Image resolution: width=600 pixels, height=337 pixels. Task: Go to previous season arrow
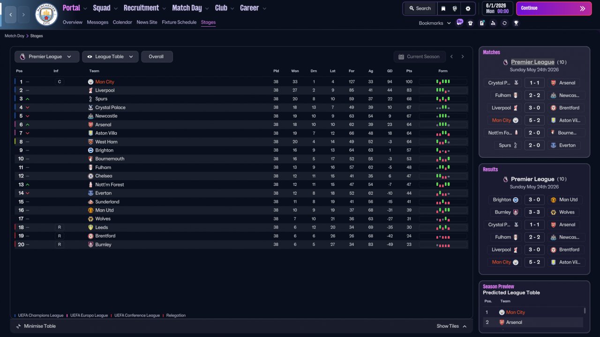pyautogui.click(x=451, y=57)
